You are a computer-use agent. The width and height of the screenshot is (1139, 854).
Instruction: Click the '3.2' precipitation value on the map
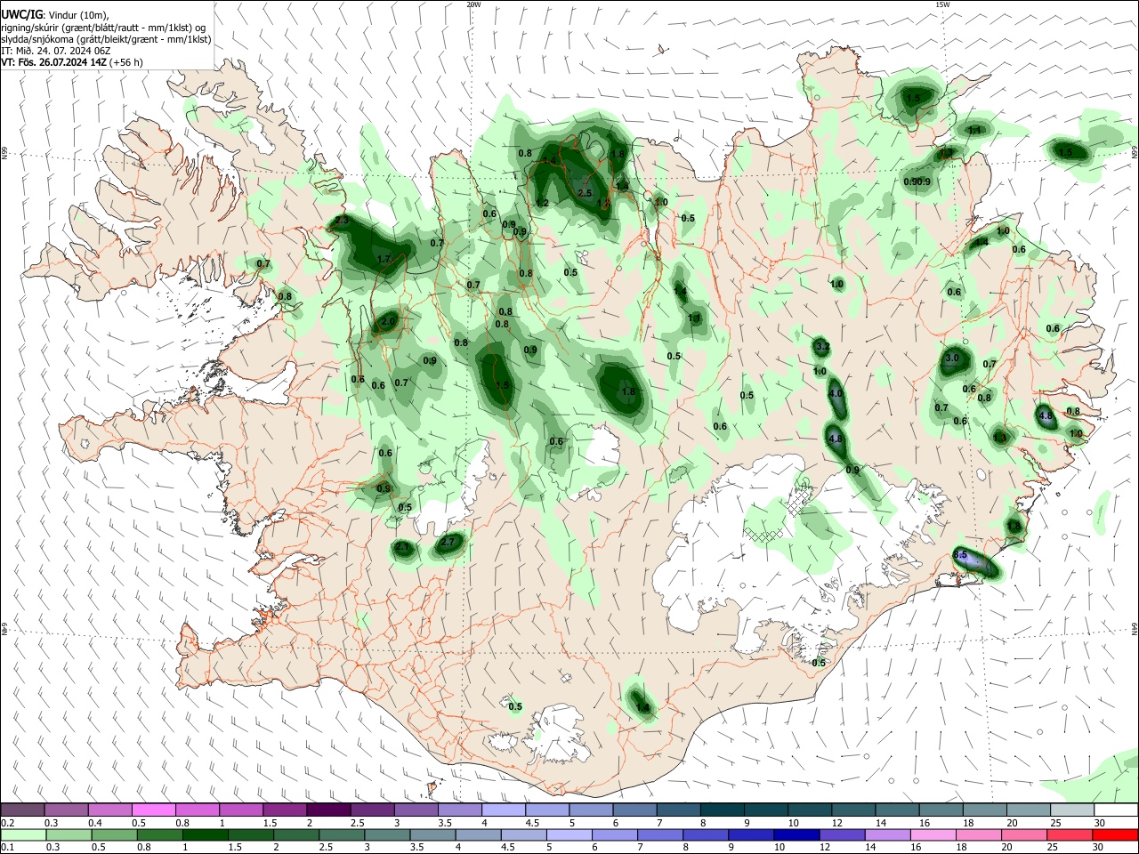822,347
